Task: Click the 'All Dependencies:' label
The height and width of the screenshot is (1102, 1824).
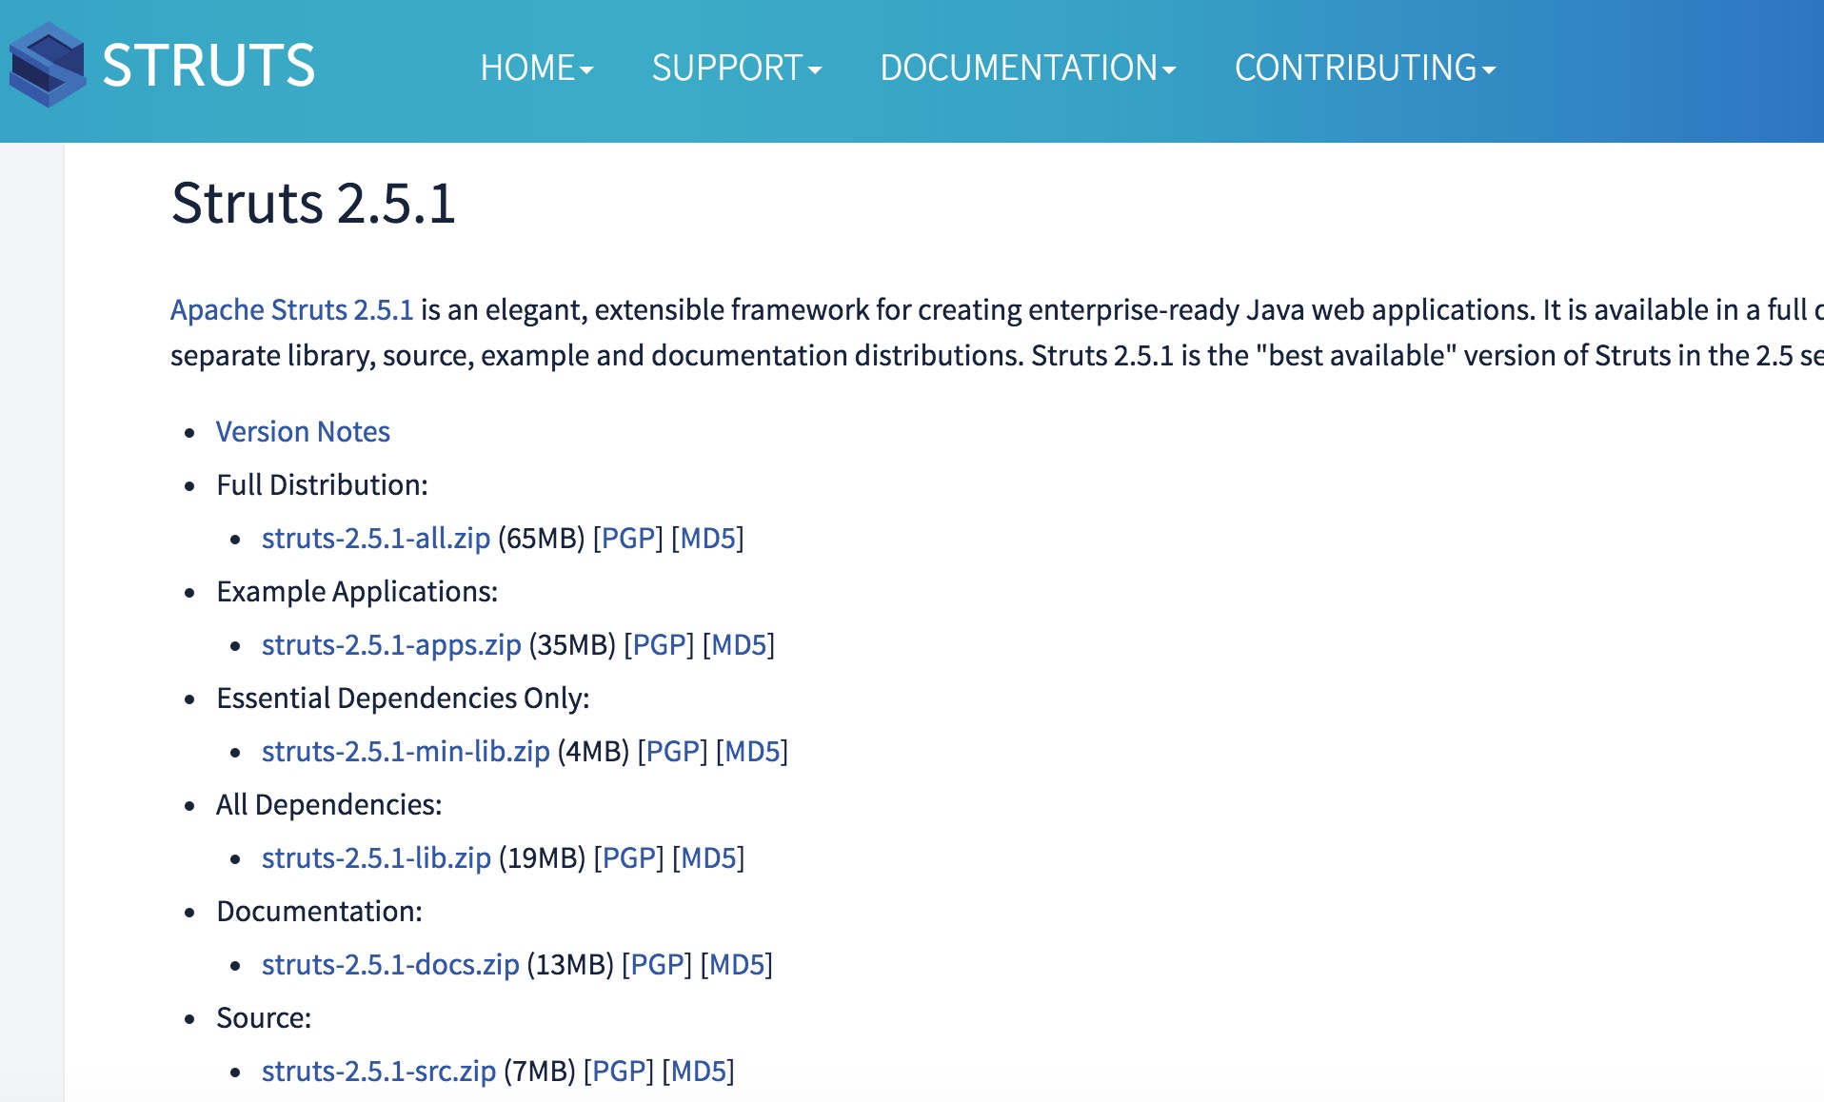Action: [328, 804]
